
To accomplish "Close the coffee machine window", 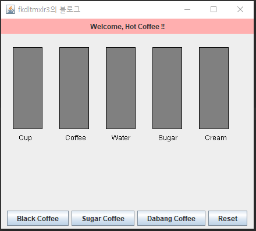I will click(x=240, y=9).
